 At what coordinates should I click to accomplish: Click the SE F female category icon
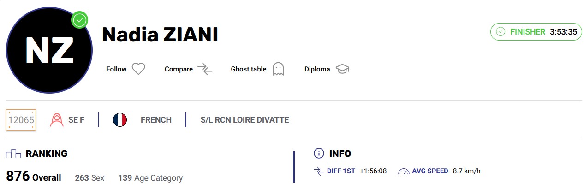click(x=57, y=120)
